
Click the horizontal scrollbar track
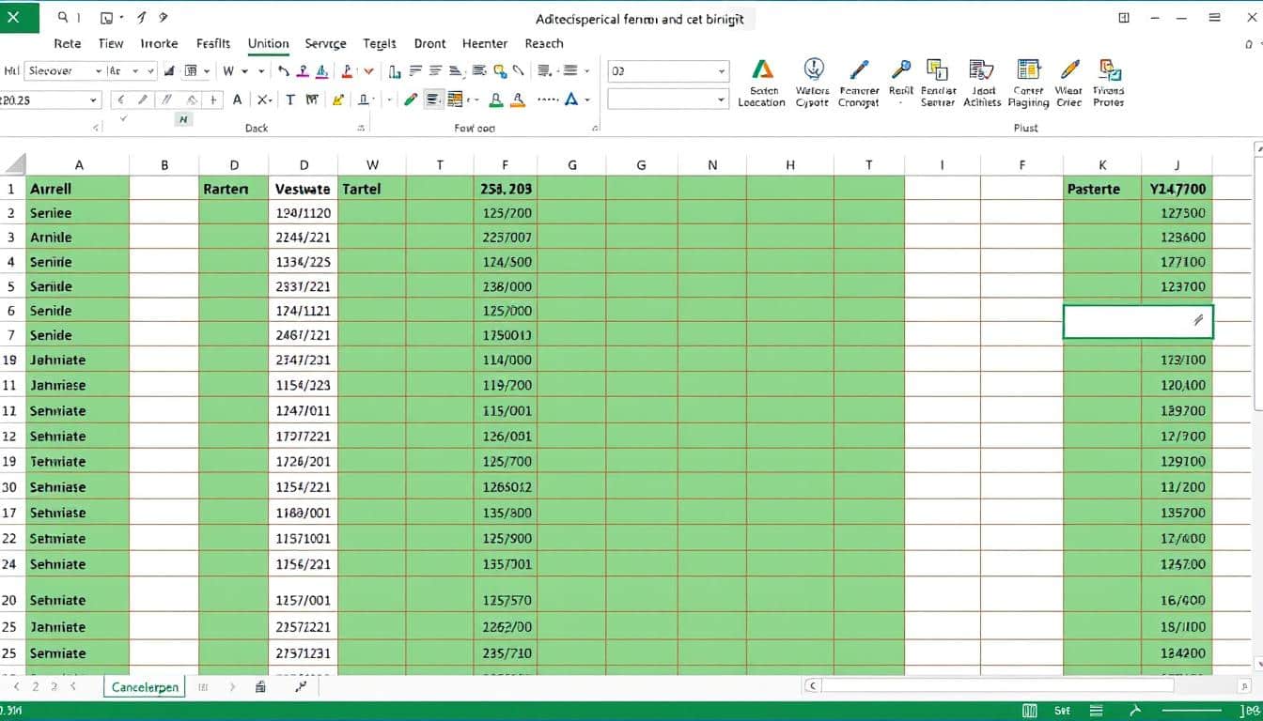pyautogui.click(x=996, y=687)
